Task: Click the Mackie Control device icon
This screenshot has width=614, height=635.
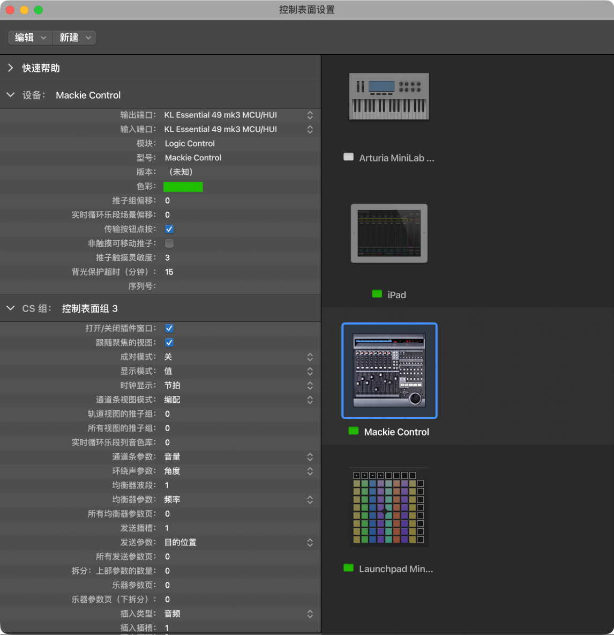Action: point(389,370)
